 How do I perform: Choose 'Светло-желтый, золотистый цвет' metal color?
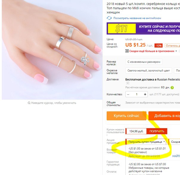coord(148,71)
